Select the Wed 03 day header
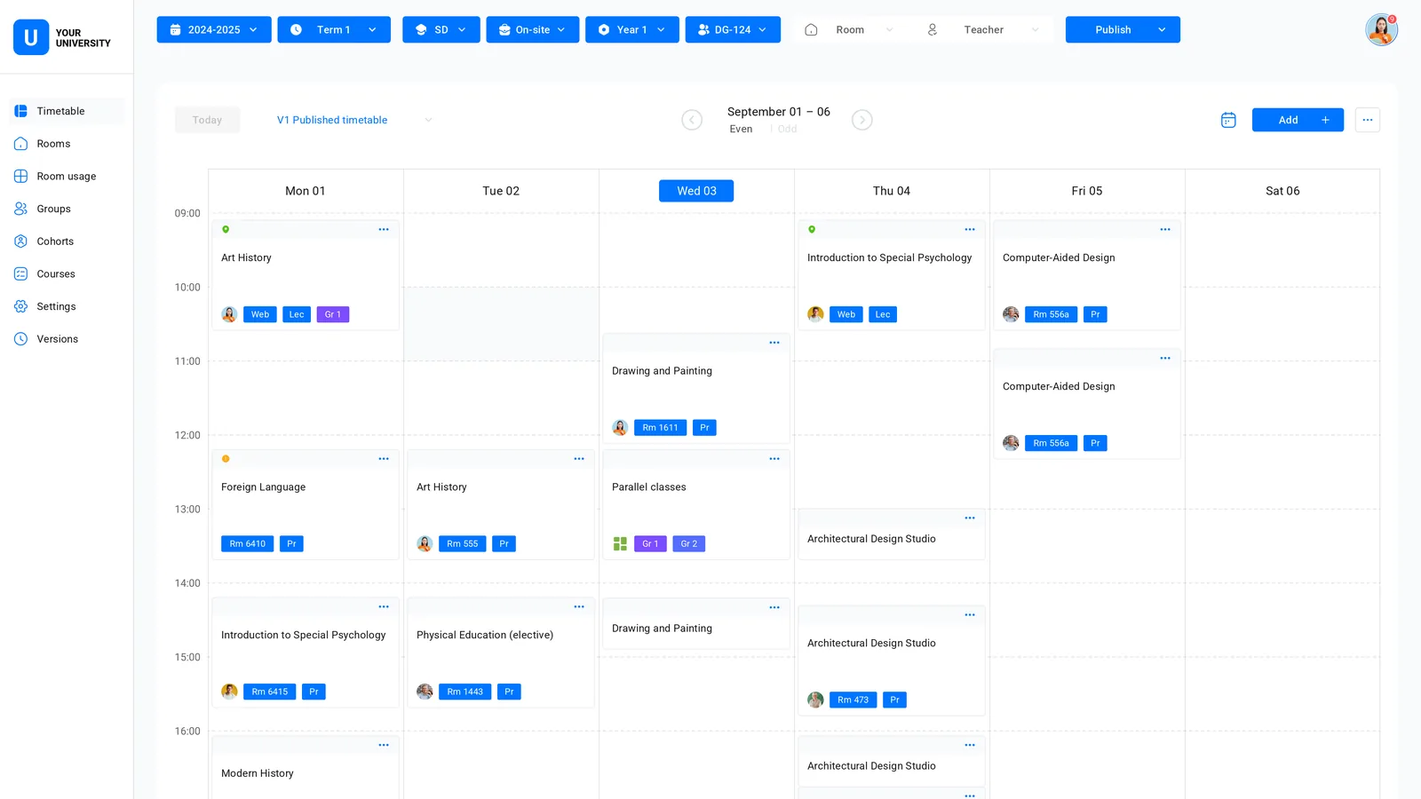 click(696, 191)
